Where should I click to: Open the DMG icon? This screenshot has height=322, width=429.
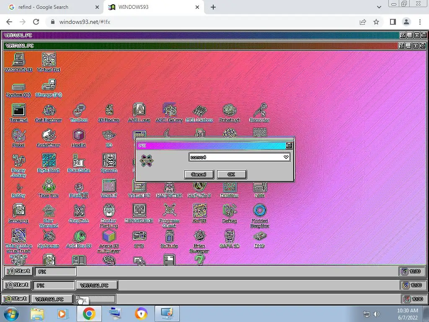coord(259,239)
